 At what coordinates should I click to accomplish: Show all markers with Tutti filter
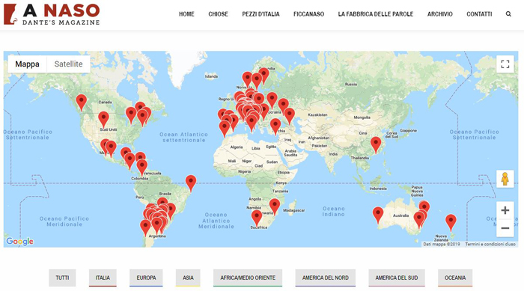62,278
